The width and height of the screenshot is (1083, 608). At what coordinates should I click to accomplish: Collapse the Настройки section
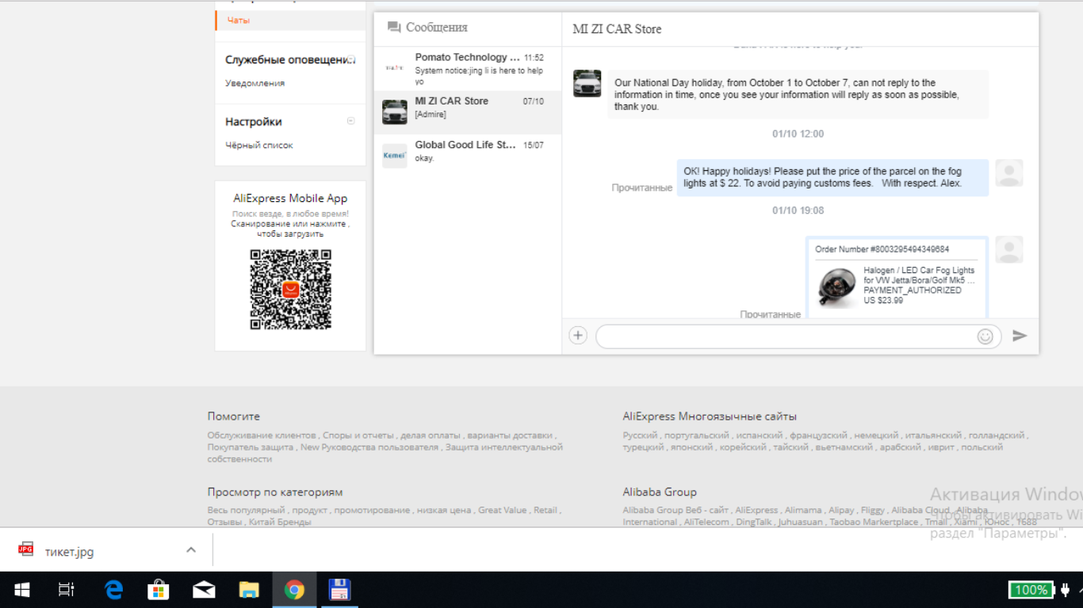tap(351, 121)
